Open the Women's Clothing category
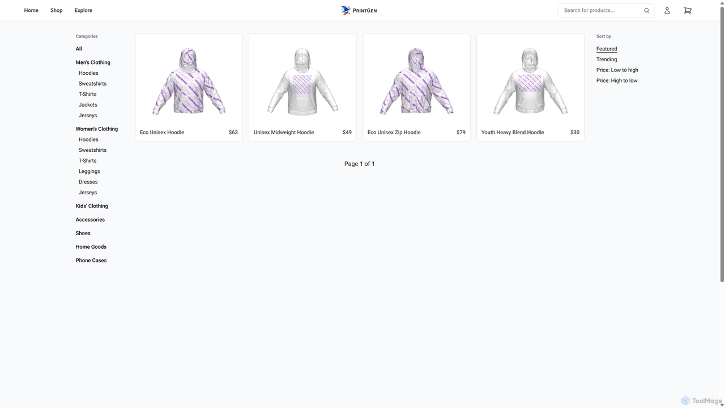Viewport: 725px width, 408px height. 97,129
